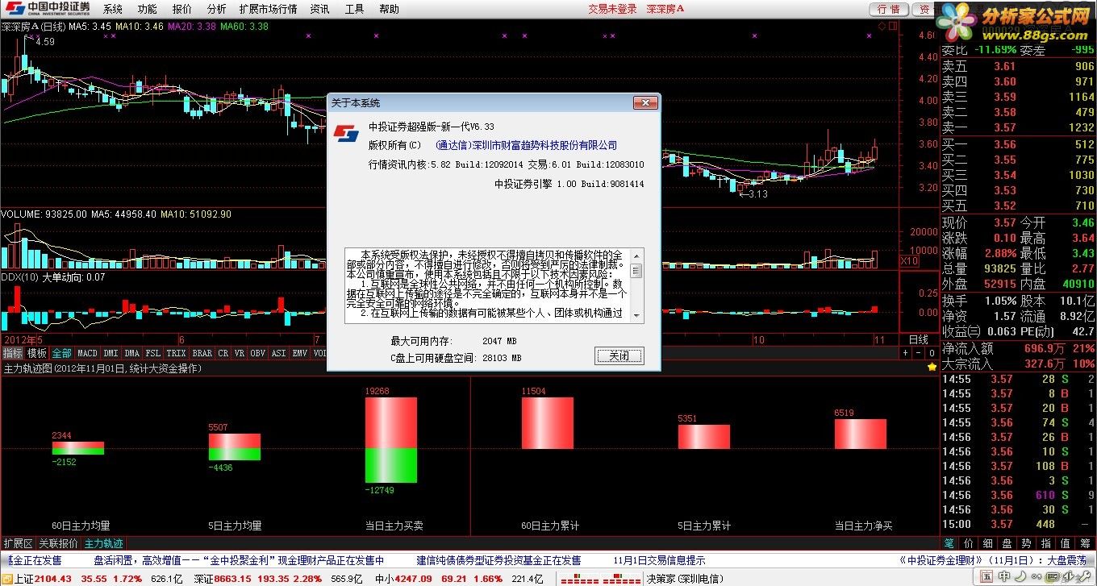Switch to the DMI indicator

111,353
